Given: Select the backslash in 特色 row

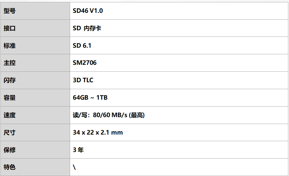Looking at the screenshot, I should [74, 167].
